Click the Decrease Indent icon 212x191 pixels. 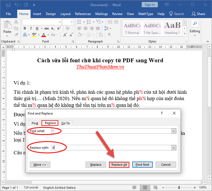(110, 22)
